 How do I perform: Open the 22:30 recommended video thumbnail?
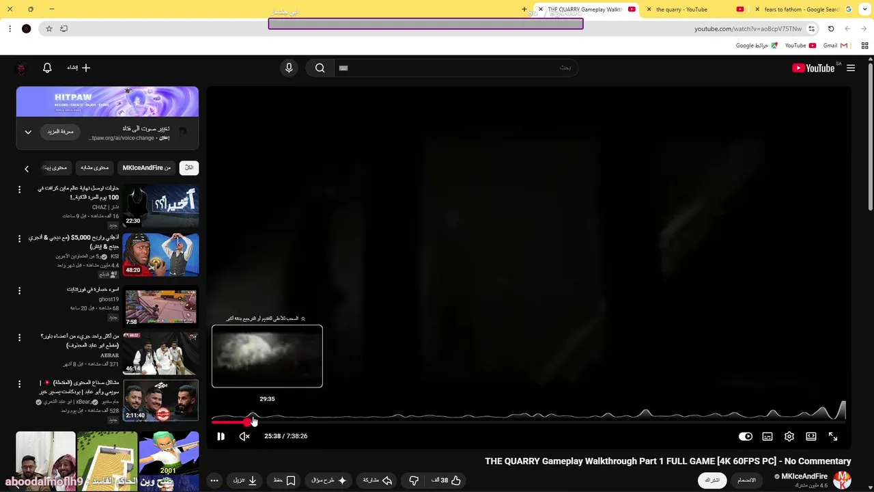pyautogui.click(x=160, y=205)
